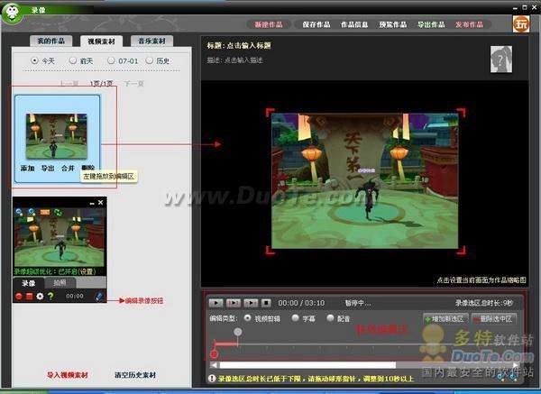Choose the 视频剪辑 edit type radio
Screen dimensions: 541x394
tap(247, 318)
